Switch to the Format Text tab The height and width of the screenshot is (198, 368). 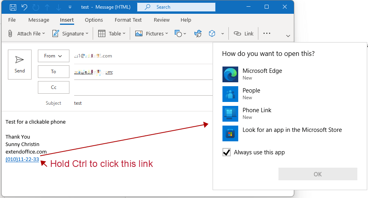pyautogui.click(x=128, y=20)
